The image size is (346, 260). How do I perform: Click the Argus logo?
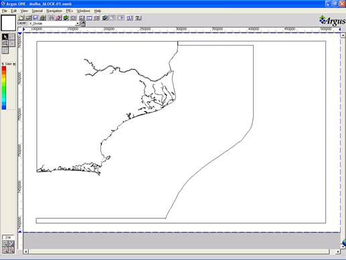(332, 21)
